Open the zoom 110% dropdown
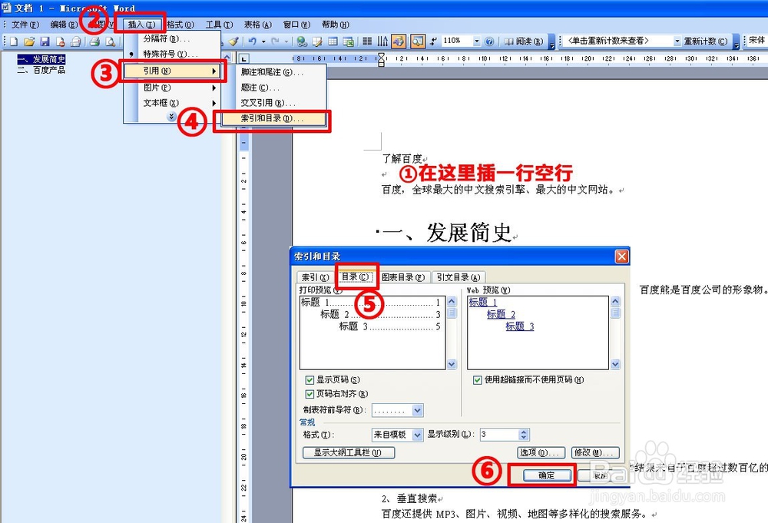Image resolution: width=768 pixels, height=523 pixels. [x=477, y=41]
